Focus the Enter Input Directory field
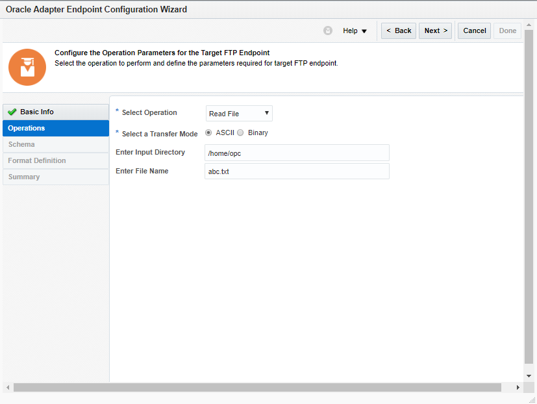This screenshot has height=404, width=537. pyautogui.click(x=297, y=153)
